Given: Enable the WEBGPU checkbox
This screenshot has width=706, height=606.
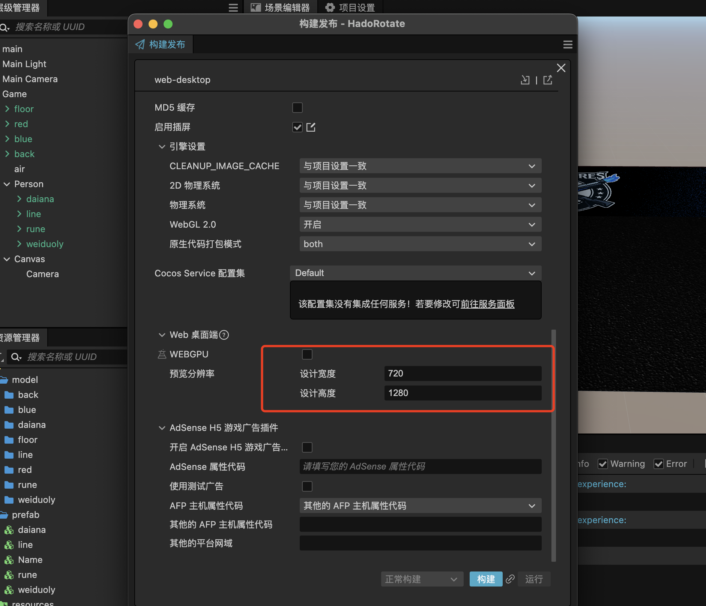Looking at the screenshot, I should coord(307,354).
